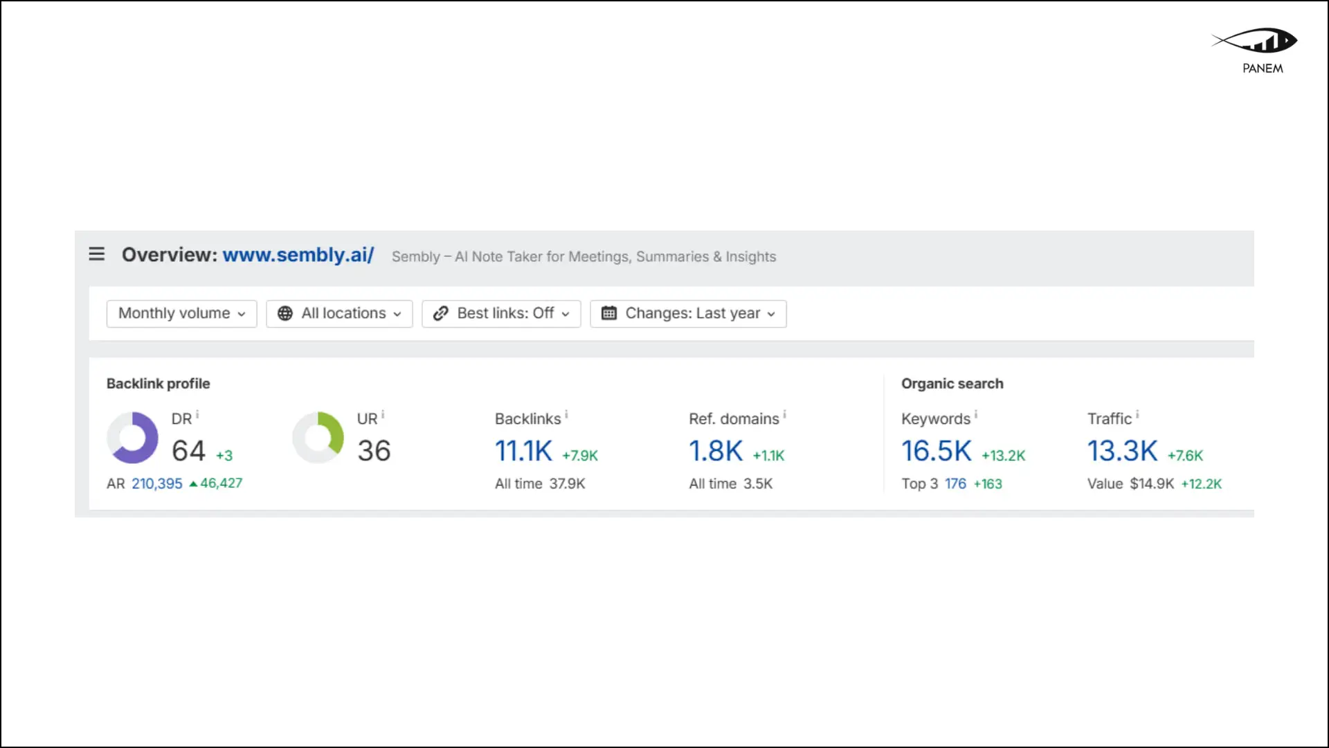Click the 1.8K referring domains value
Screen dimensions: 1329x748
(716, 452)
